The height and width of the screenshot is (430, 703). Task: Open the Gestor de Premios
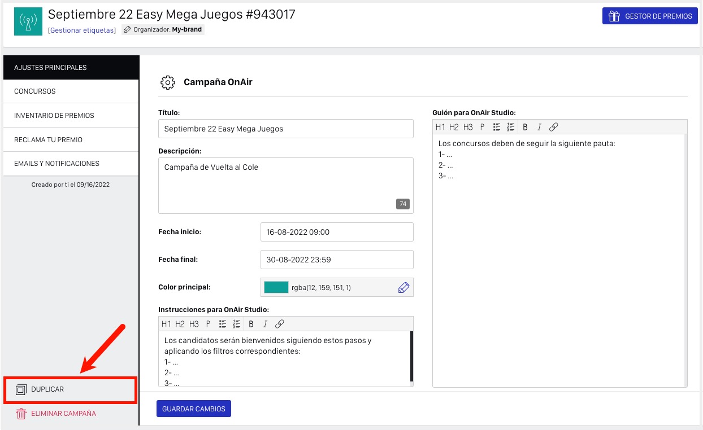[650, 16]
